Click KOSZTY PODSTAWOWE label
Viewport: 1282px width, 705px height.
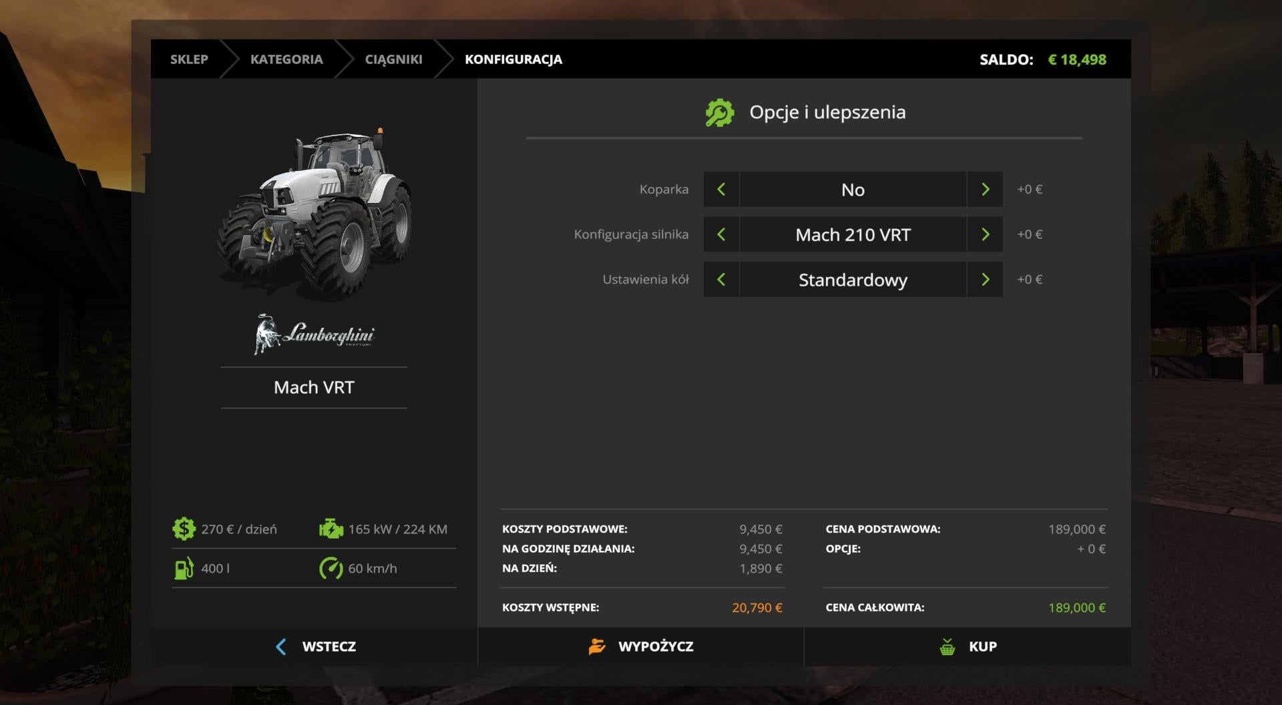click(565, 529)
